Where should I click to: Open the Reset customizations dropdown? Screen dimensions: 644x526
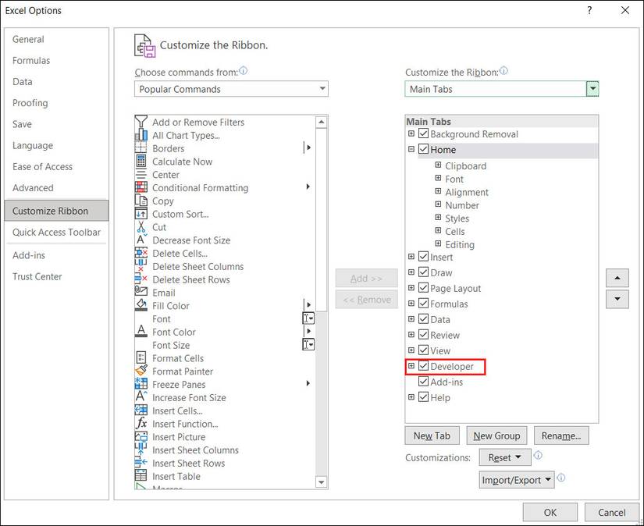coord(505,457)
